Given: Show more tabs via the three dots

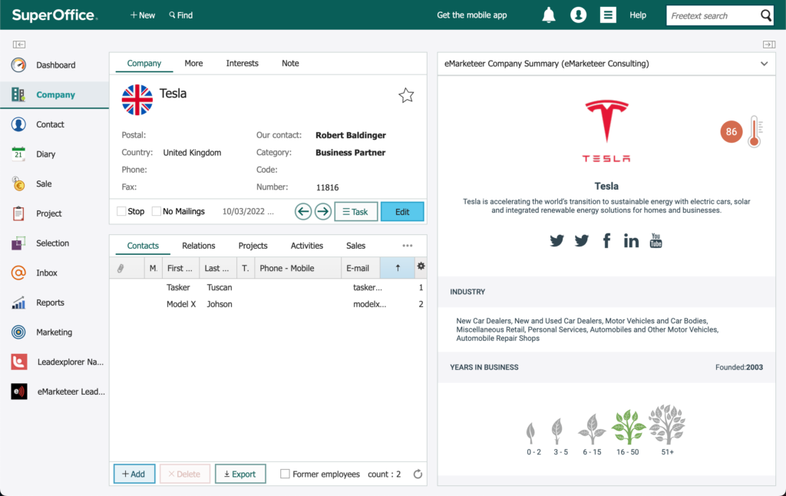Looking at the screenshot, I should pyautogui.click(x=407, y=246).
